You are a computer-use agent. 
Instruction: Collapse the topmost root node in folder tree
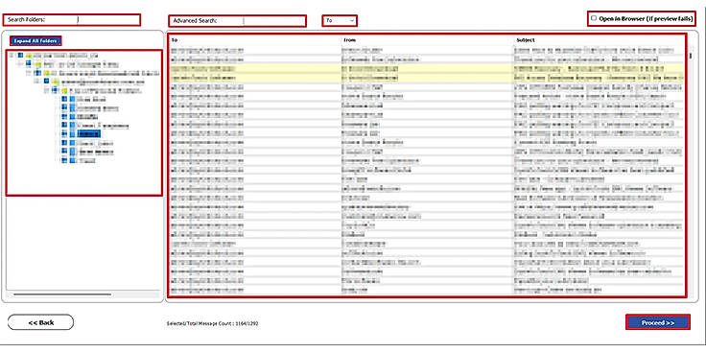pos(12,56)
